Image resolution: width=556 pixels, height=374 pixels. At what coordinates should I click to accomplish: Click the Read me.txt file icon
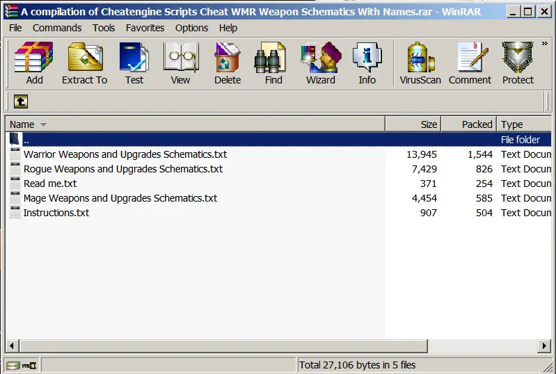(15, 184)
